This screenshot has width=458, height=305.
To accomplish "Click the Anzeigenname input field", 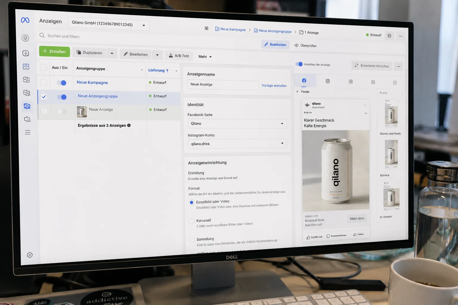I will (x=223, y=85).
